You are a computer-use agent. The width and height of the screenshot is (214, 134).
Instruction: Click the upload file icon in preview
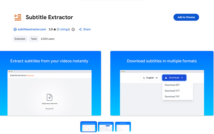tap(50, 97)
